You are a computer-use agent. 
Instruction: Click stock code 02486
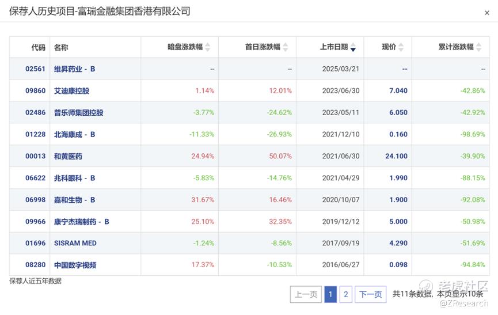[35, 113]
